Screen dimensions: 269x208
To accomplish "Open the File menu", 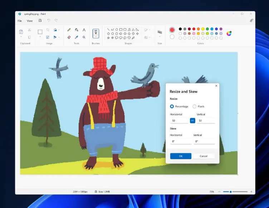I will coord(20,21).
